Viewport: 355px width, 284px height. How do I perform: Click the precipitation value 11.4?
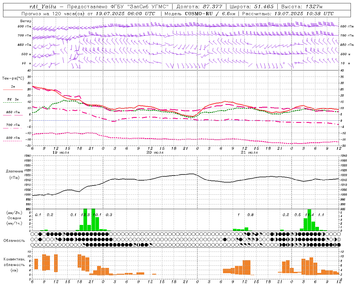[x=310, y=215]
